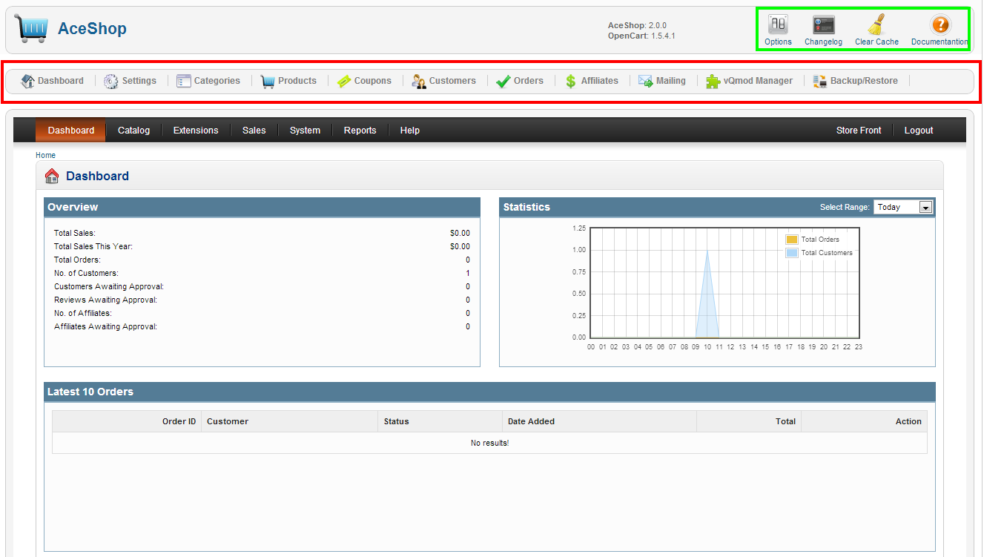Open the Sales menu

coord(254,131)
